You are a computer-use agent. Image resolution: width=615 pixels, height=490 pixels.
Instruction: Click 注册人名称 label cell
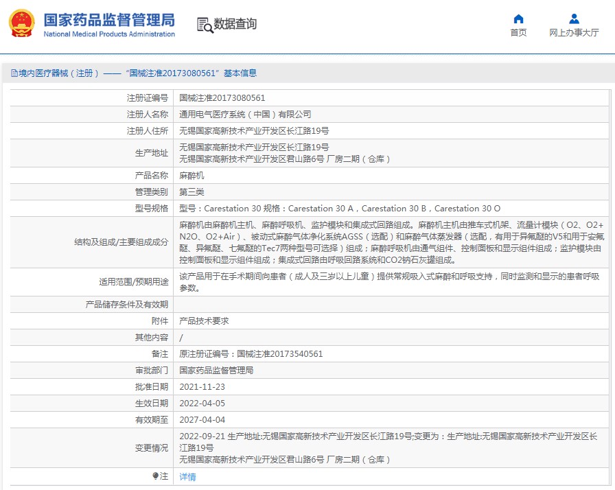[x=91, y=114]
